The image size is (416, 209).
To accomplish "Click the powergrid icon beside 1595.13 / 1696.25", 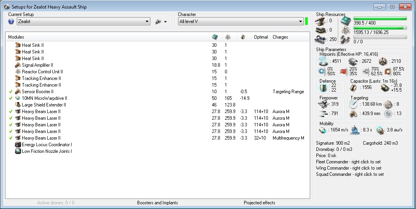I will point(346,30).
